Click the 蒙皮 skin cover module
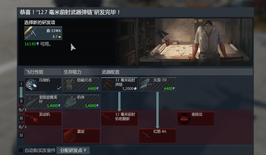Image resolution: width=266 pixels, height=155 pixels. [81, 136]
